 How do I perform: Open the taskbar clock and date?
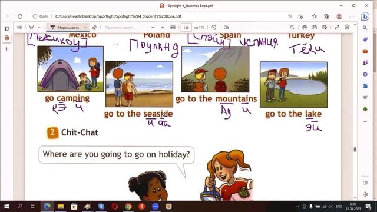tap(353, 207)
